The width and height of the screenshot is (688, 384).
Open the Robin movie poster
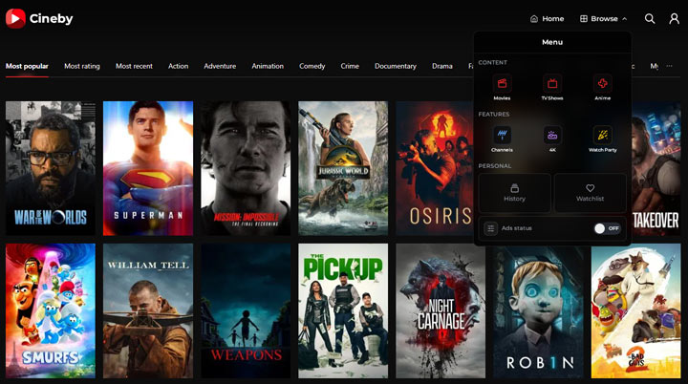tap(538, 312)
